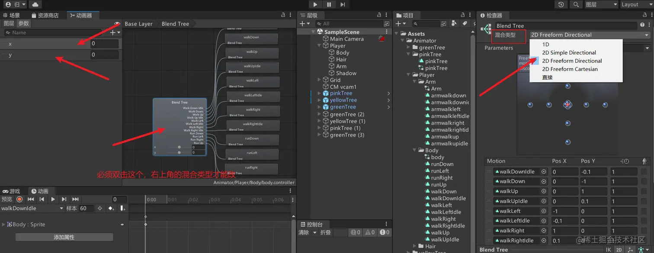Jump to last keyframe in Animation
Viewport: 654px width, 253px height.
(75, 199)
